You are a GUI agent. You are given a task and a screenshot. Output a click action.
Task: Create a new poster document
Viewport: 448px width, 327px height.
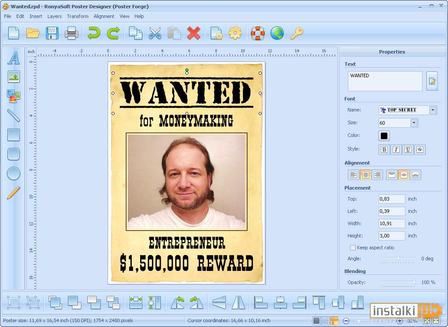coord(14,33)
